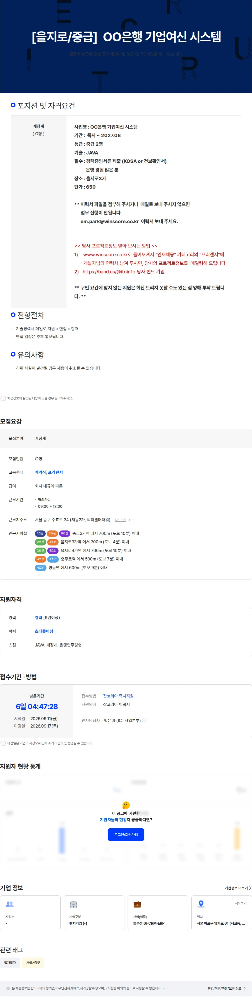Click the 문의 link in the wrong-info notice

tap(57, 398)
